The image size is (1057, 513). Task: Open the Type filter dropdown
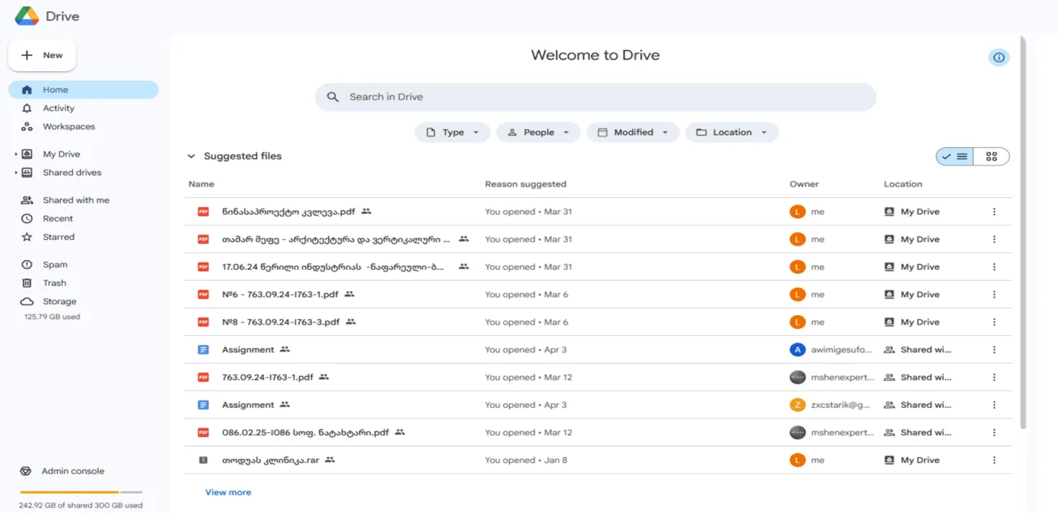click(453, 132)
